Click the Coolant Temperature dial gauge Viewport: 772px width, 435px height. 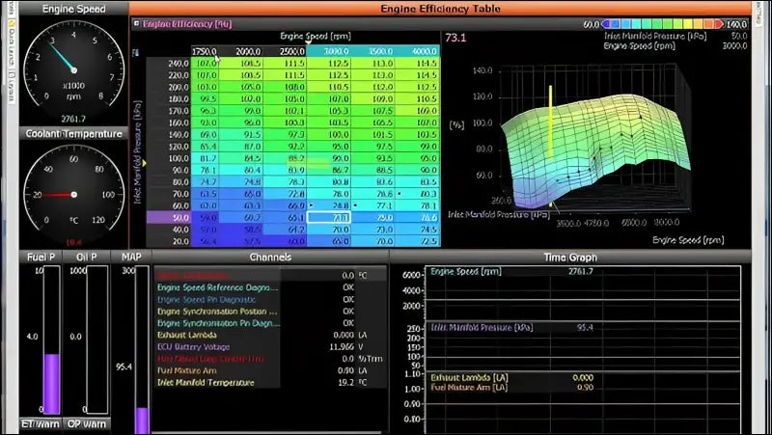pyautogui.click(x=66, y=192)
